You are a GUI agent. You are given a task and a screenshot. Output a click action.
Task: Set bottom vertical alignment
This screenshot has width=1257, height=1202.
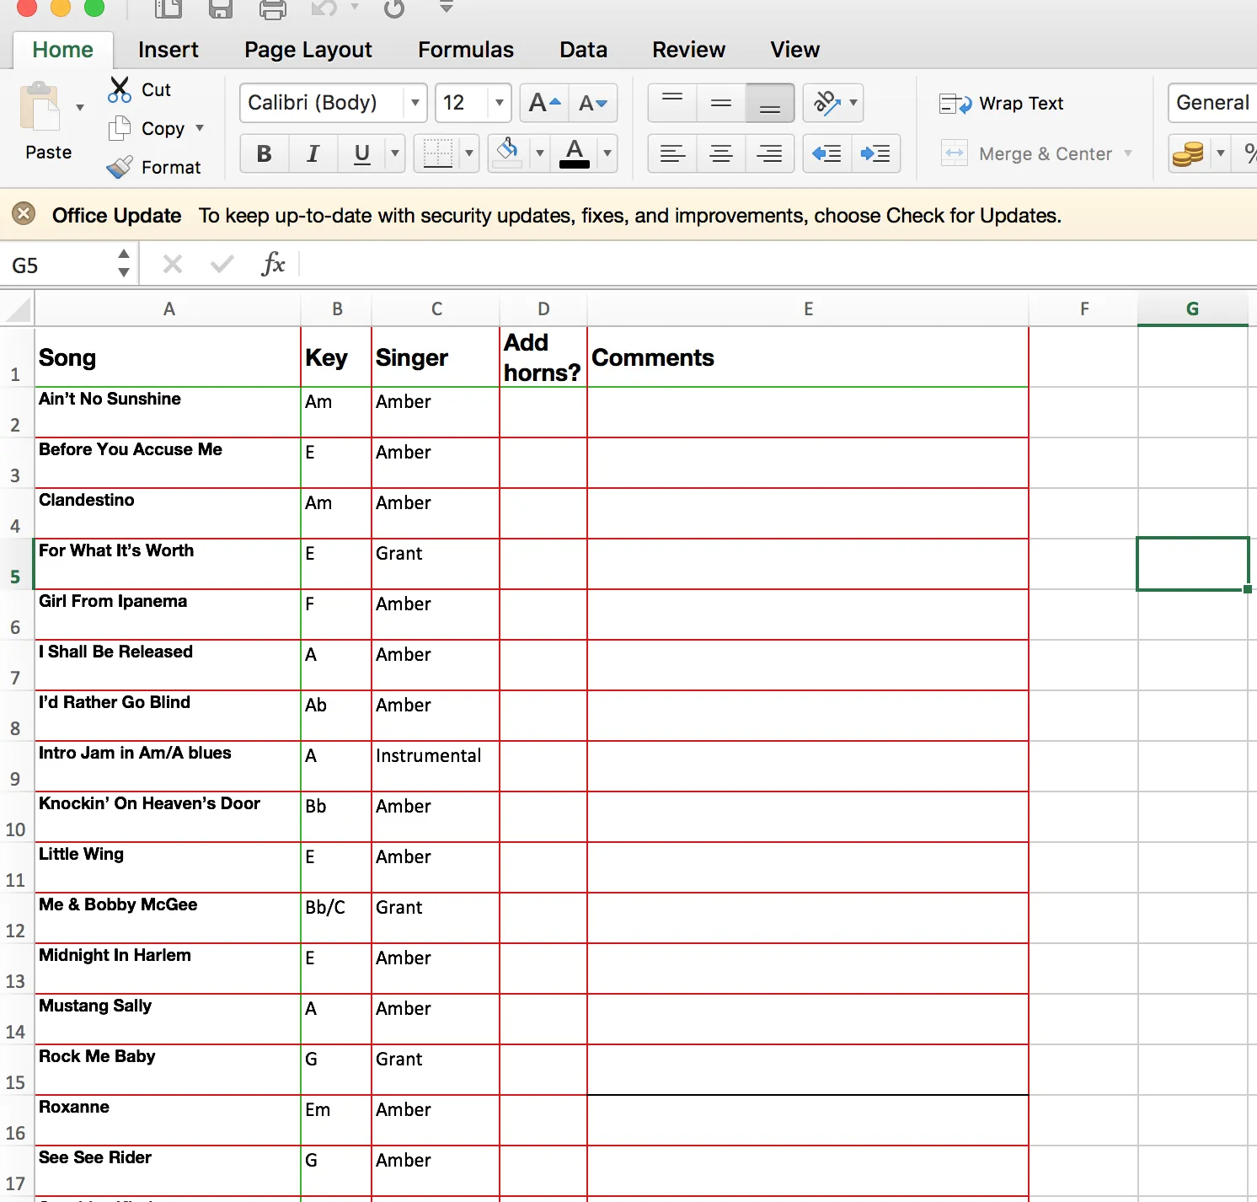click(x=770, y=103)
